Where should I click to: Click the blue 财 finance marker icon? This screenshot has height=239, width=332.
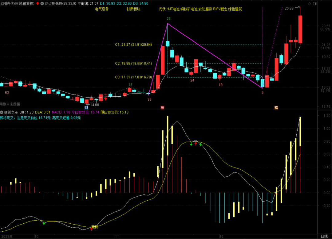pos(86,107)
